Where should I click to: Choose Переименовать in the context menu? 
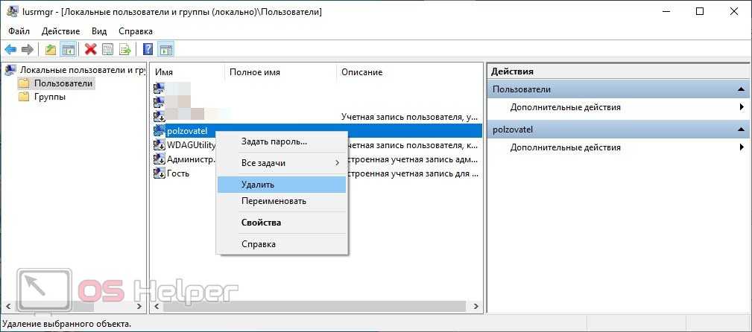click(x=282, y=201)
